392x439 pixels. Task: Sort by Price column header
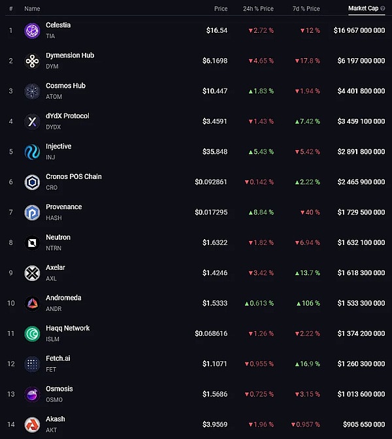click(220, 8)
